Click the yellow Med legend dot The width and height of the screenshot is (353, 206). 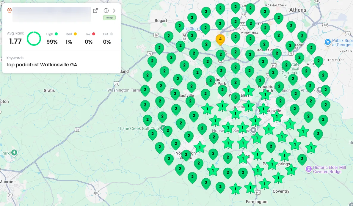click(x=75, y=34)
